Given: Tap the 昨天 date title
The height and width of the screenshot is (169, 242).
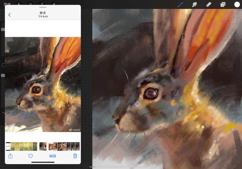Looking at the screenshot, I should 43,13.
